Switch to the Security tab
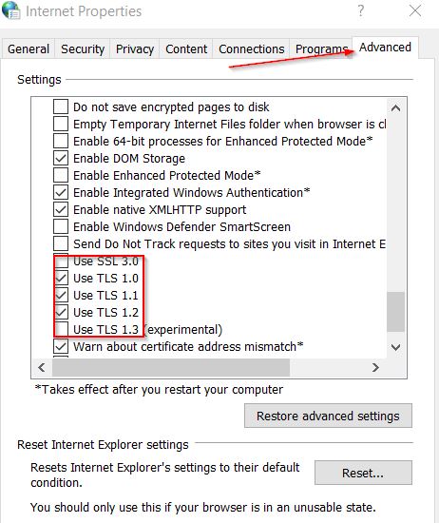 (x=83, y=49)
